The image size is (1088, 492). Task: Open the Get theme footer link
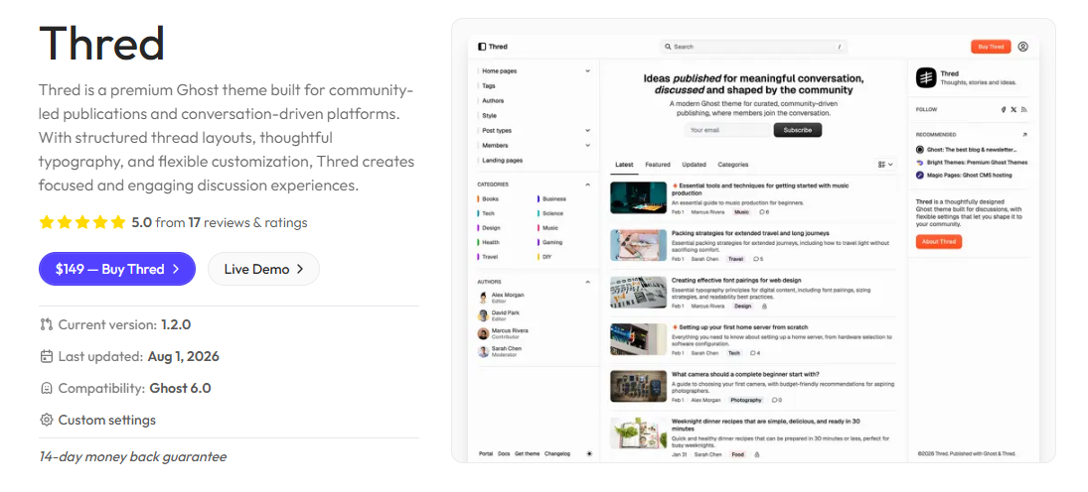coord(527,454)
